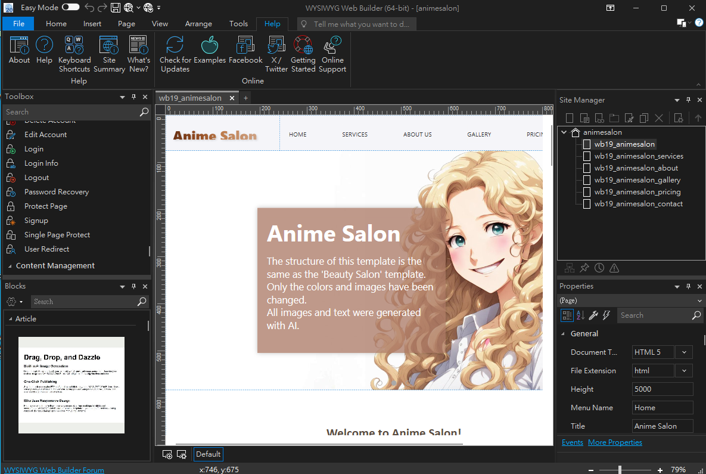706x474 pixels.
Task: Click the Clone Page icon in Site Manager
Action: pyautogui.click(x=644, y=117)
